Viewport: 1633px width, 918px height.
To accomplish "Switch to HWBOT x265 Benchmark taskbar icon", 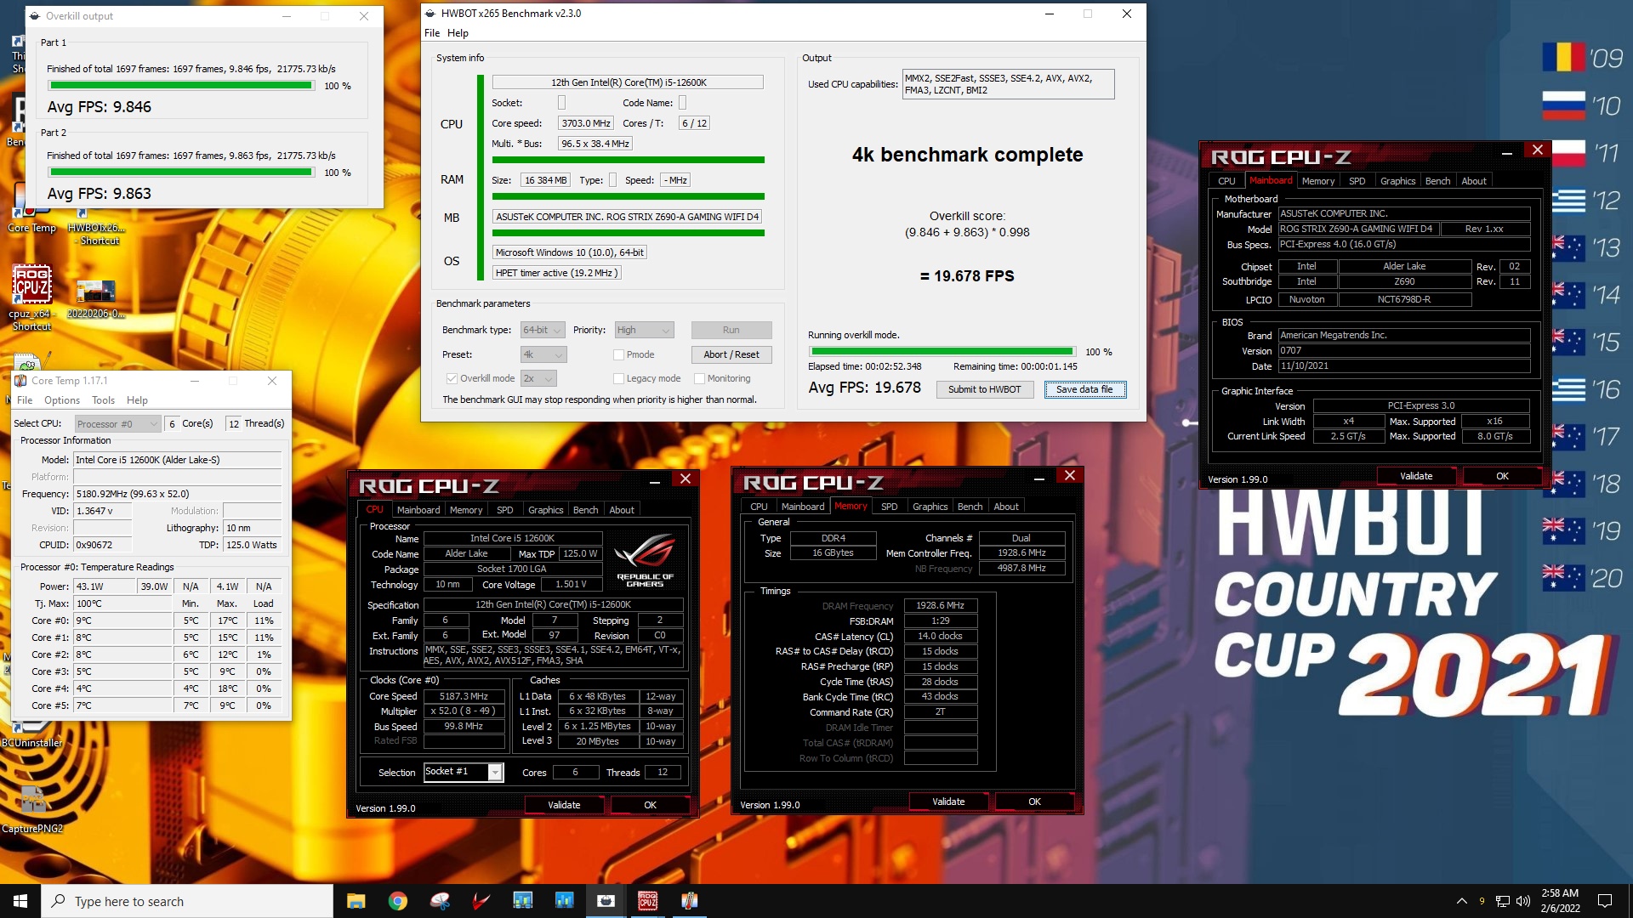I will [606, 901].
